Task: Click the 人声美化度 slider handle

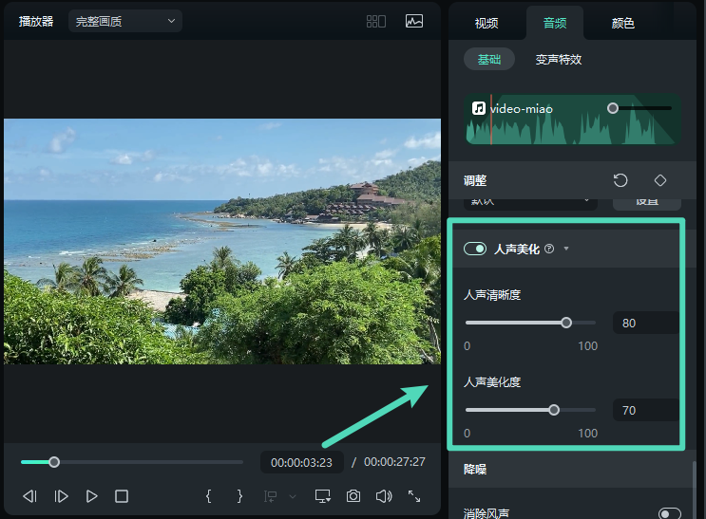Action: tap(554, 410)
